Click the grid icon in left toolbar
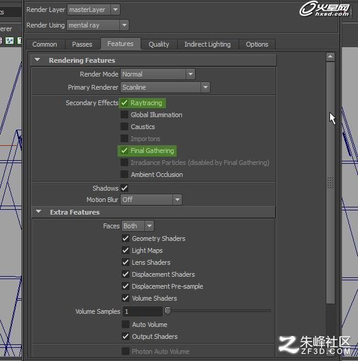Screen dimensions: 358x361 [x=10, y=41]
